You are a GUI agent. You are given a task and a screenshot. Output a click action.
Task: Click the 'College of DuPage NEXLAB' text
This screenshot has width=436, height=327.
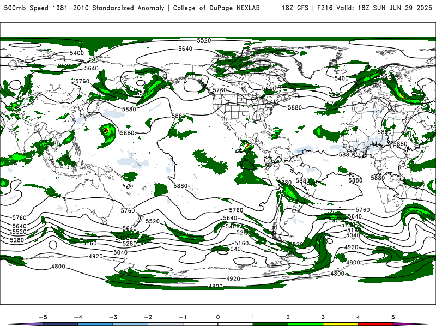click(216, 8)
